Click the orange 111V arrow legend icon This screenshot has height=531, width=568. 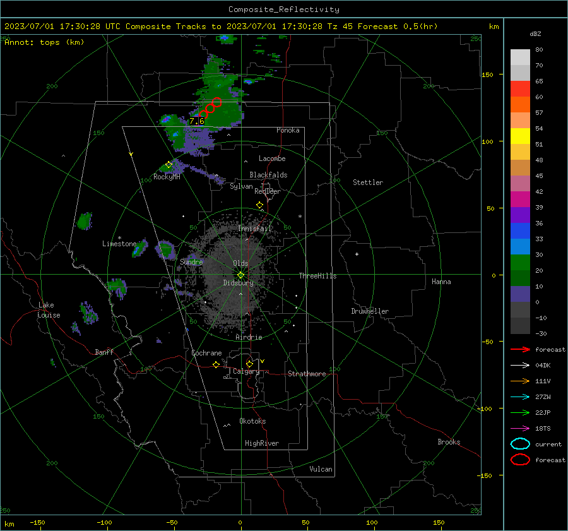(520, 381)
